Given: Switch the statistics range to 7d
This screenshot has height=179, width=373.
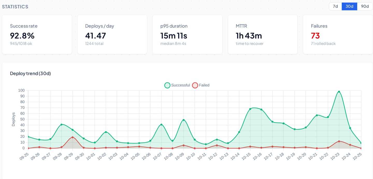Looking at the screenshot, I should tap(335, 6).
